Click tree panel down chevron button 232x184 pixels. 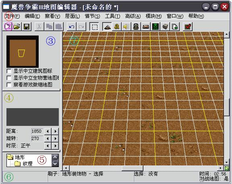pos(55,163)
